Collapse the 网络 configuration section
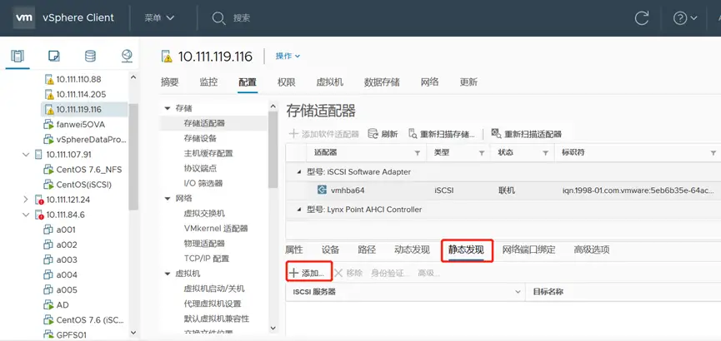This screenshot has height=341, width=721. point(168,198)
